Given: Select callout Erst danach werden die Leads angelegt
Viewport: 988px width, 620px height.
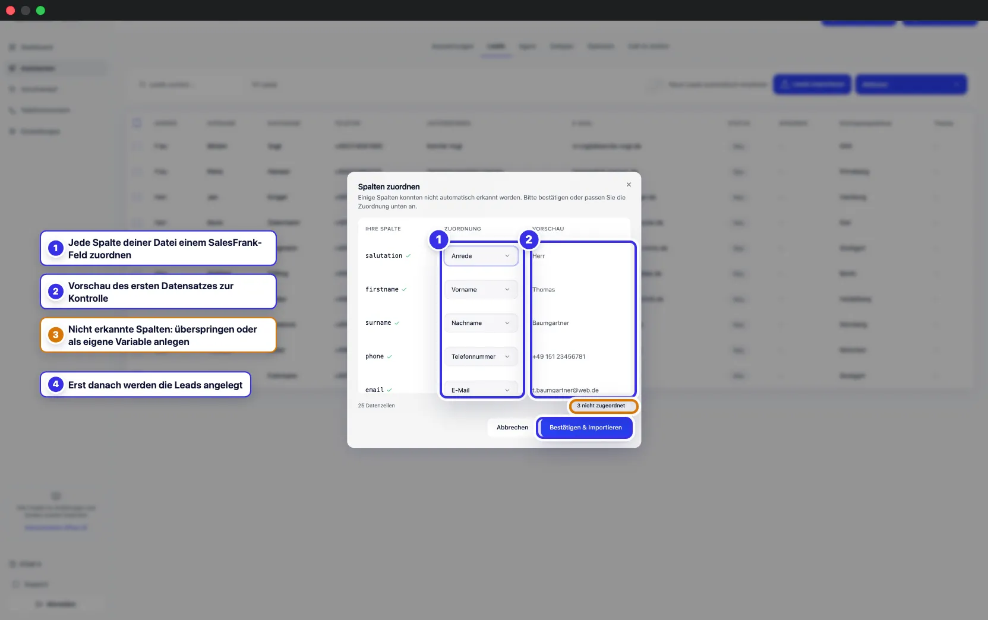Looking at the screenshot, I should click(x=146, y=384).
